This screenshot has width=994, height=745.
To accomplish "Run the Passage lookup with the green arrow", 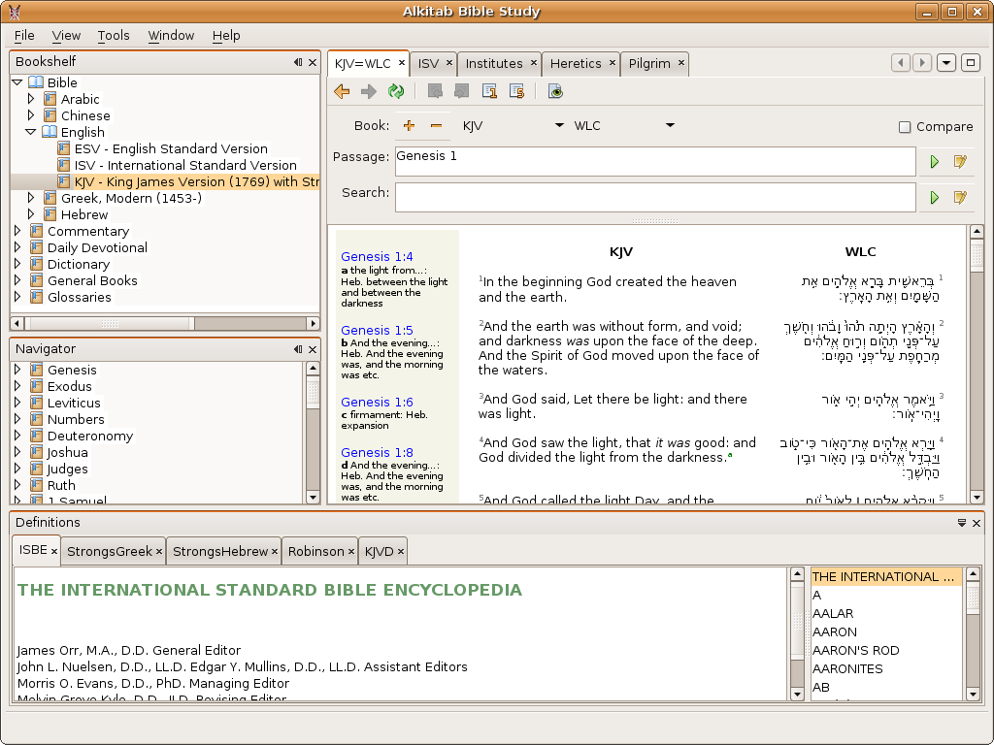I will point(935,162).
